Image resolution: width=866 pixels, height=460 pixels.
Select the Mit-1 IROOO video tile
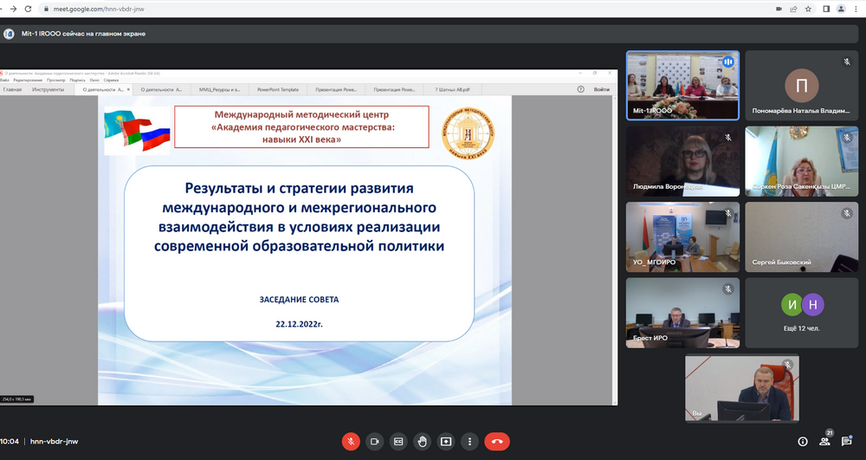click(x=682, y=86)
